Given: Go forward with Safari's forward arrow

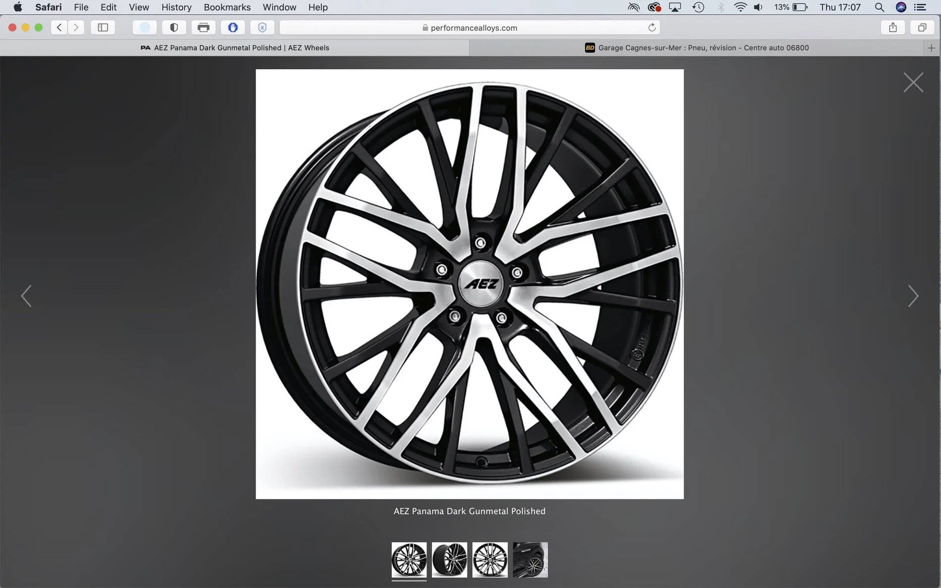Looking at the screenshot, I should pyautogui.click(x=76, y=28).
